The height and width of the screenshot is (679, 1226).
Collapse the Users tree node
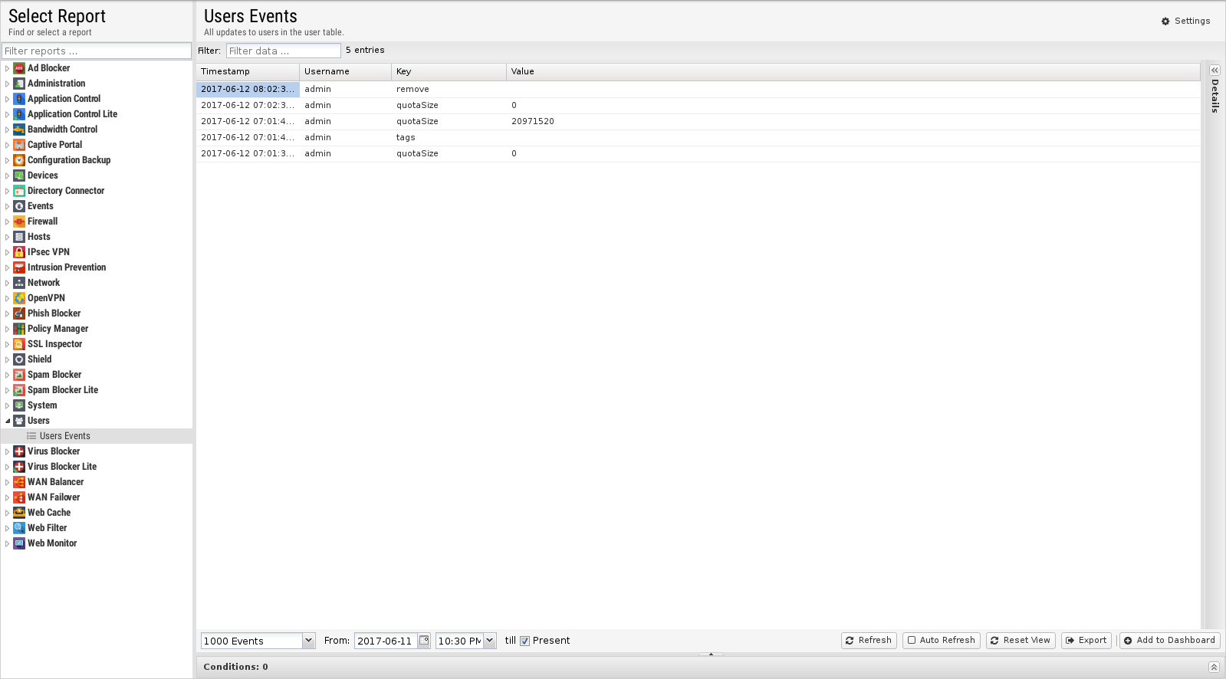7,421
